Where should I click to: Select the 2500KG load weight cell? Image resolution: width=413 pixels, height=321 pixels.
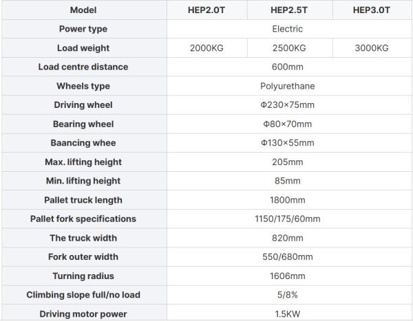(289, 48)
